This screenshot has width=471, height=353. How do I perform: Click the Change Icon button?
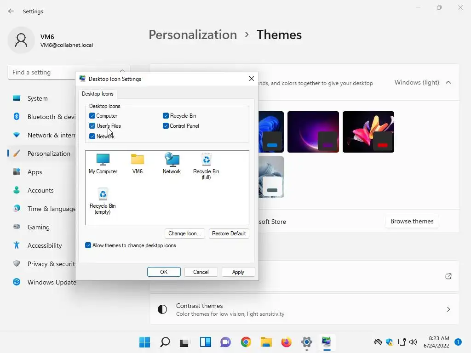[185, 233]
